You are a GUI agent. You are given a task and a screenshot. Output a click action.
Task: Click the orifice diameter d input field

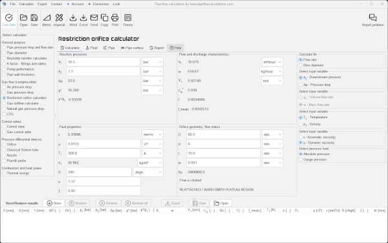click(x=224, y=144)
